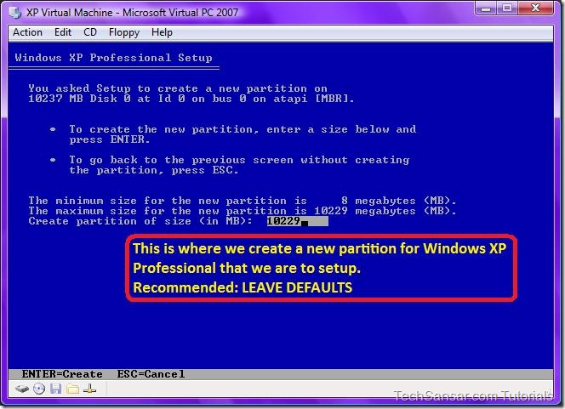Open the CD menu
The image size is (565, 409).
90,32
